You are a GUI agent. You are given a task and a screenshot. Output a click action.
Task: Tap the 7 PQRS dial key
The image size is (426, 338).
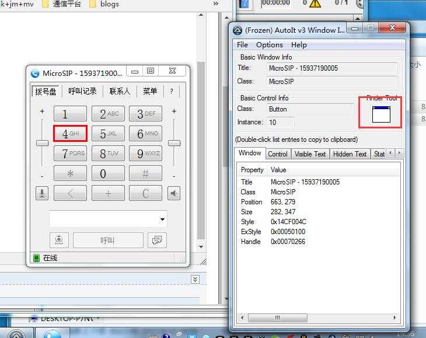71,154
